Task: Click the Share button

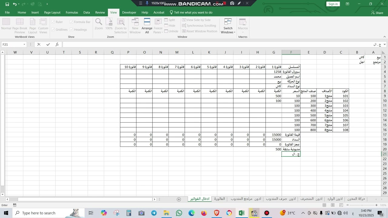Action: pyautogui.click(x=377, y=13)
